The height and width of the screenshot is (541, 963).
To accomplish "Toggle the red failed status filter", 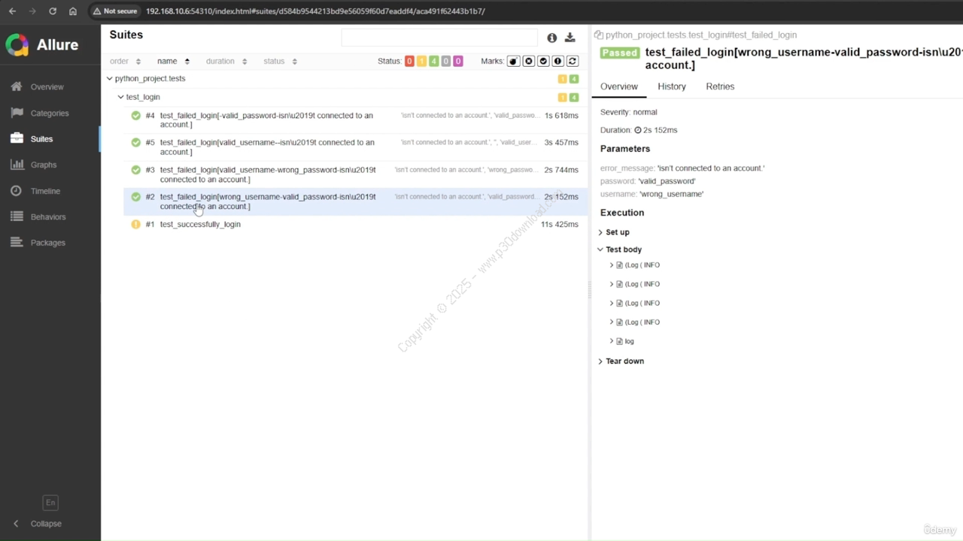I will coord(409,61).
